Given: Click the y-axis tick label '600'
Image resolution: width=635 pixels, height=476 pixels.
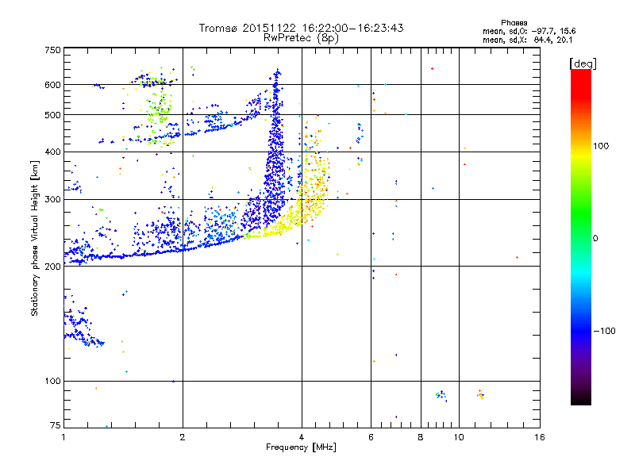Looking at the screenshot, I should [52, 85].
